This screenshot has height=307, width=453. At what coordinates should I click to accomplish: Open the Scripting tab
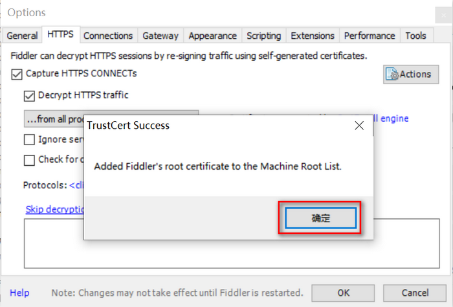point(264,36)
